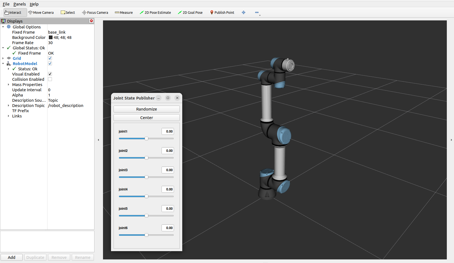Click the joint4 slider handle
The image size is (454, 263).
(x=147, y=196)
